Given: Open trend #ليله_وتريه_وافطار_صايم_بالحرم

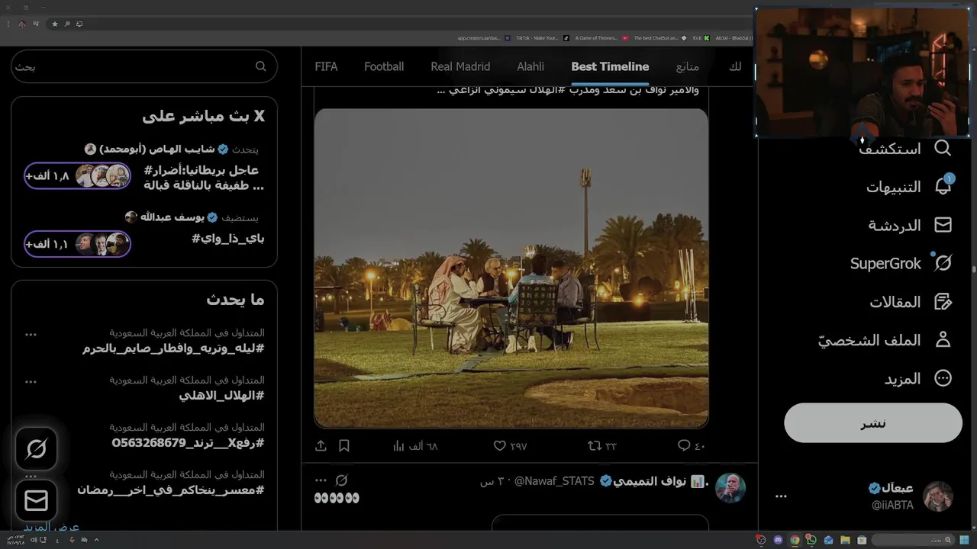Looking at the screenshot, I should (173, 348).
